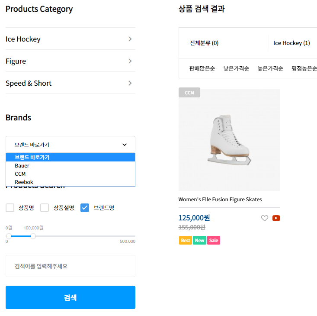
Task: Check the 상품명 checkbox
Action: [10, 208]
